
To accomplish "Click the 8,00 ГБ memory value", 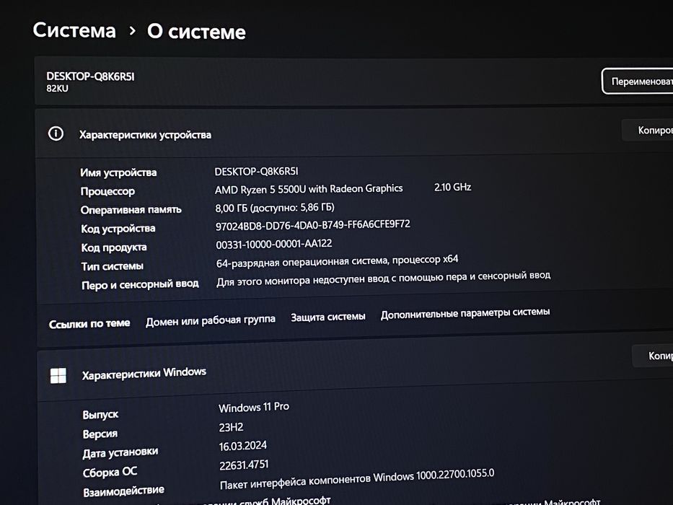I will 275,208.
